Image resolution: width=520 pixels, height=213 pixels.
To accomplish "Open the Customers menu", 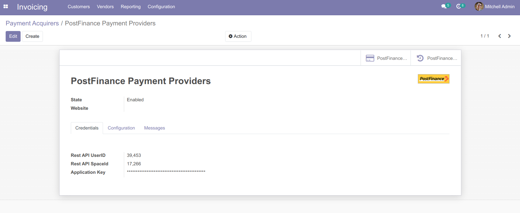I will point(79,7).
